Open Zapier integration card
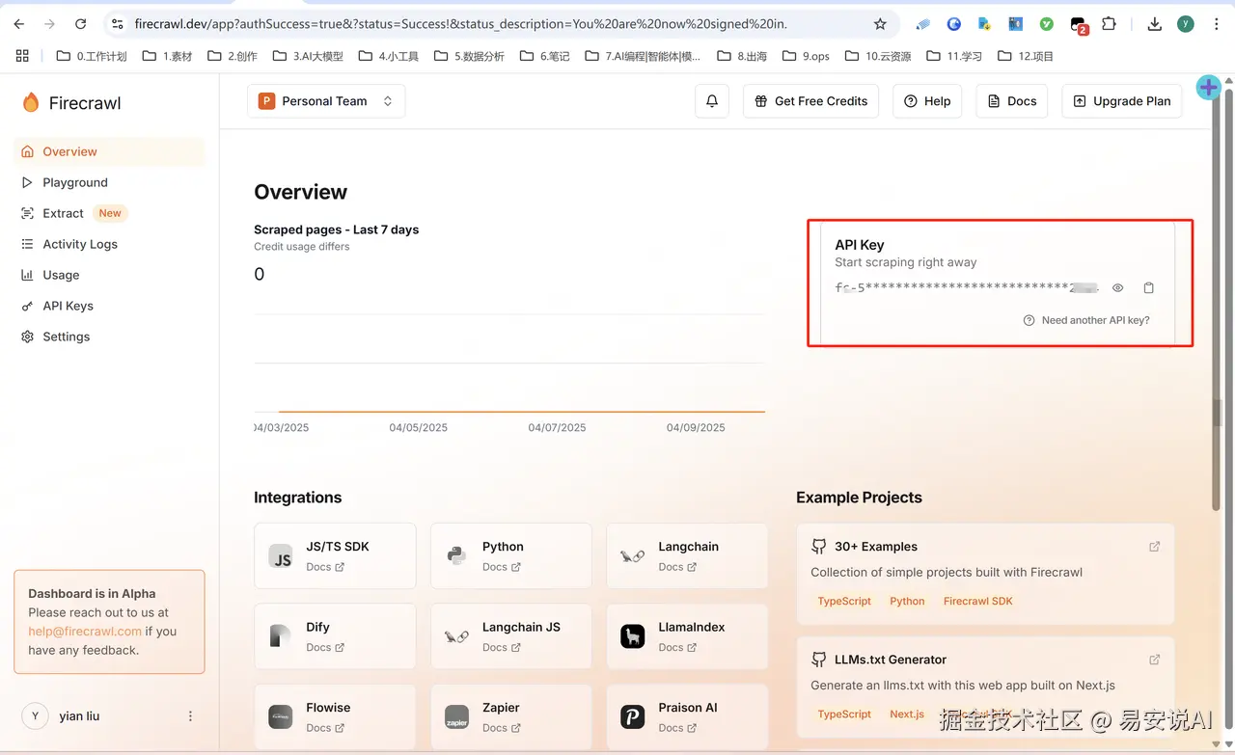This screenshot has width=1235, height=755. (510, 716)
